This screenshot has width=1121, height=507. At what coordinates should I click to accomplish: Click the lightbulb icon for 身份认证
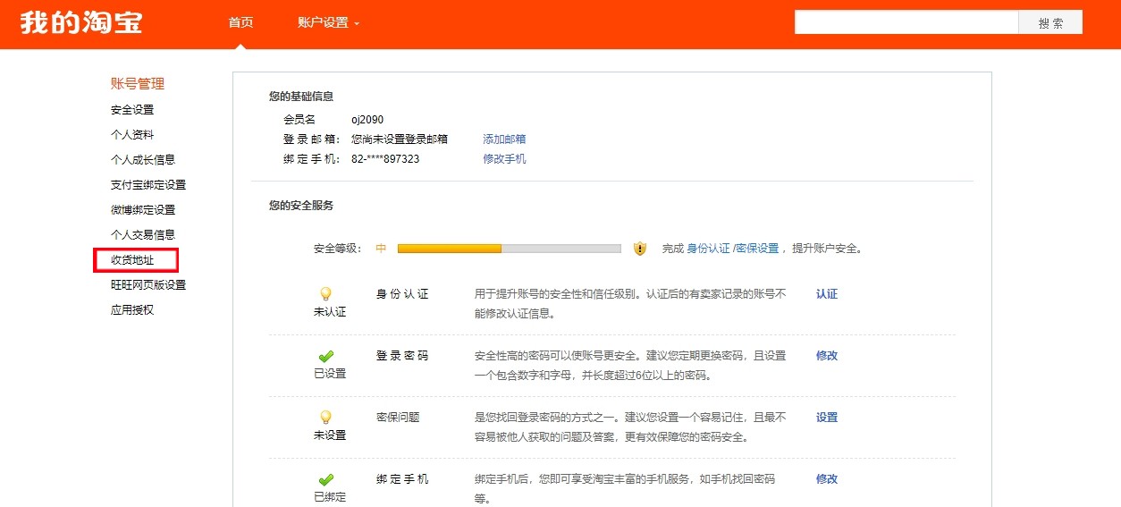[326, 293]
